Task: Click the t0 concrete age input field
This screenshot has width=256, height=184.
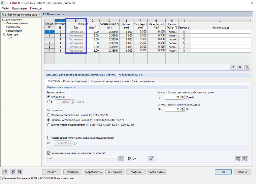Action: (x=172, y=97)
